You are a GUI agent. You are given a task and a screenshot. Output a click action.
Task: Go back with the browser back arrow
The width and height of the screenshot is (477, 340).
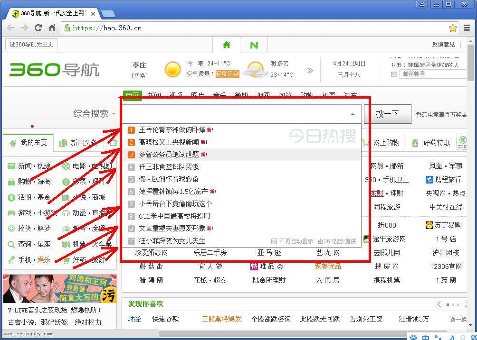[x=10, y=28]
